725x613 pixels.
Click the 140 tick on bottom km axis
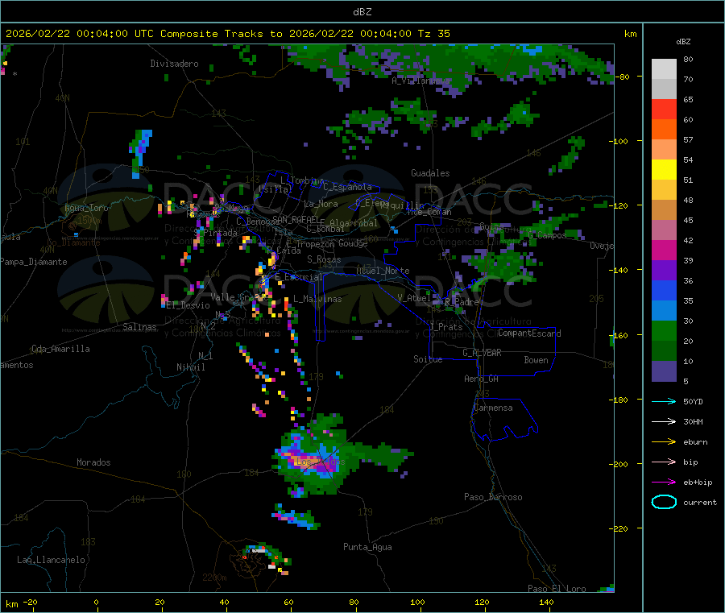tap(546, 603)
